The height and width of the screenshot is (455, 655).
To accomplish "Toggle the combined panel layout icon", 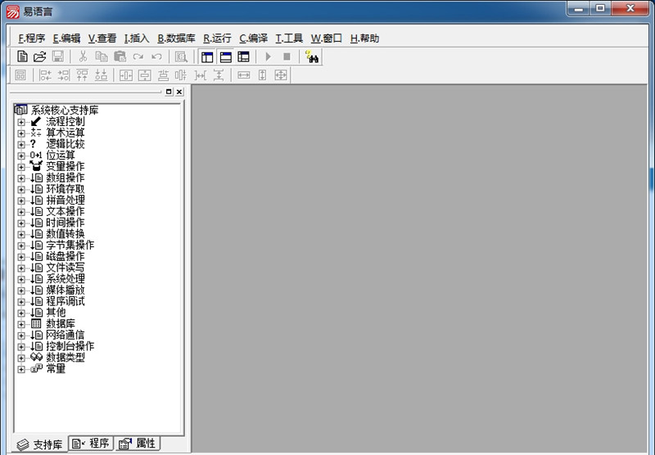I will [x=243, y=56].
